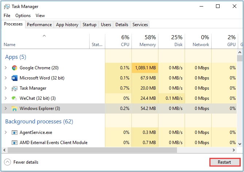This screenshot has height=172, width=244.
Task: Expand the WeChat (32 bit) (3) group
Action: (6, 98)
